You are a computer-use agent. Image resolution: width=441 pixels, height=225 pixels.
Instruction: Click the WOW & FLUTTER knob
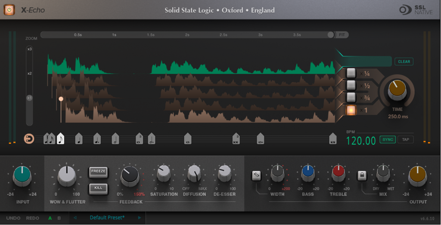[x=67, y=175]
